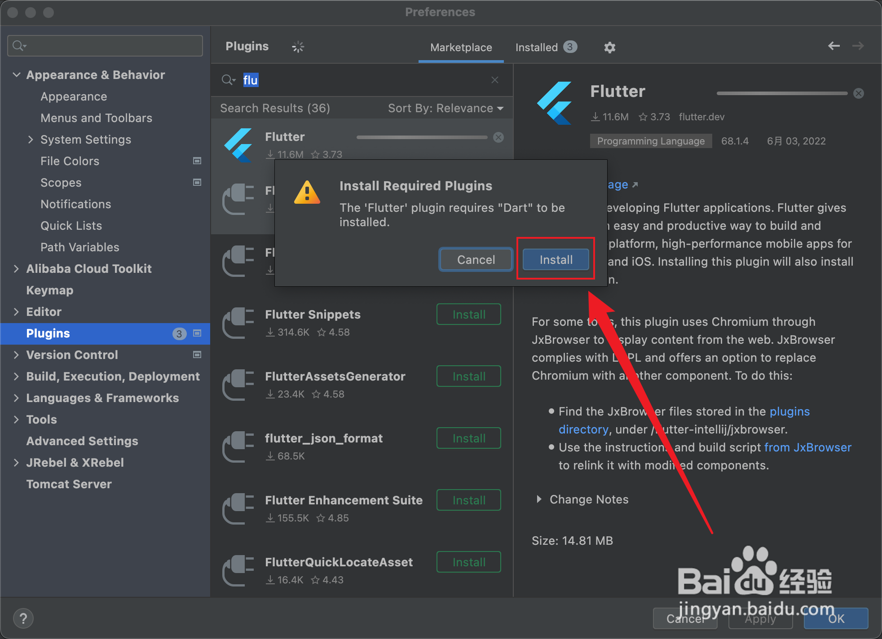Click Cancel in the Install Required Plugins dialog
The width and height of the screenshot is (882, 639).
476,259
